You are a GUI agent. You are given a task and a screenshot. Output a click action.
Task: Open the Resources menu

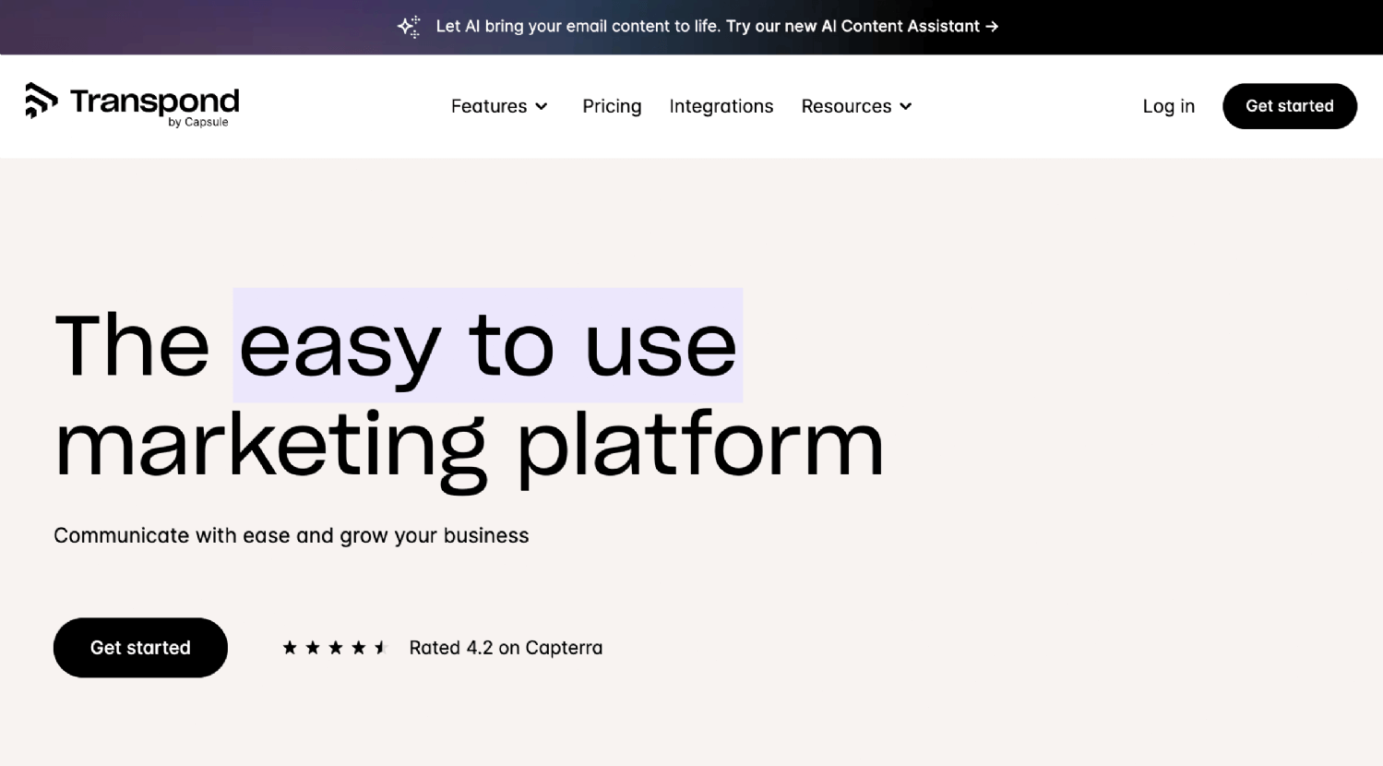point(856,106)
